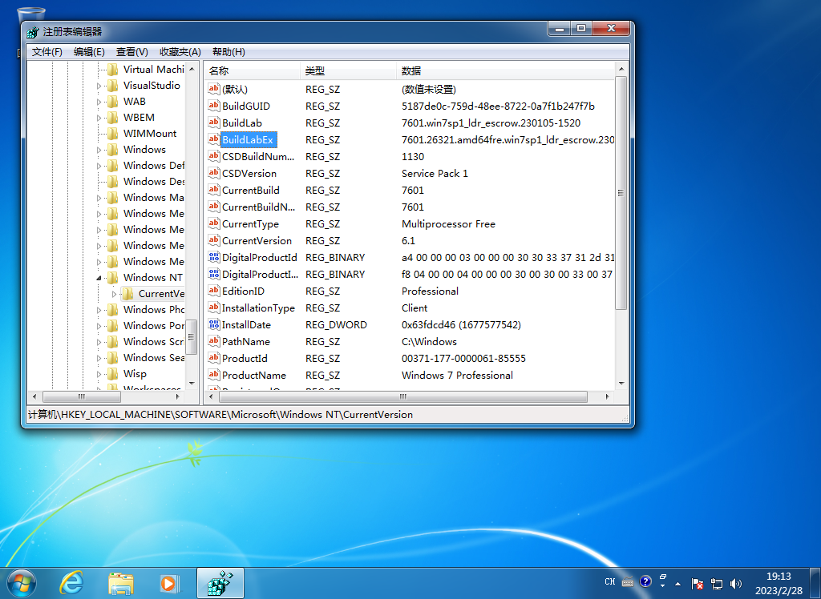Click the CH input language indicator
The height and width of the screenshot is (599, 821).
coord(610,581)
